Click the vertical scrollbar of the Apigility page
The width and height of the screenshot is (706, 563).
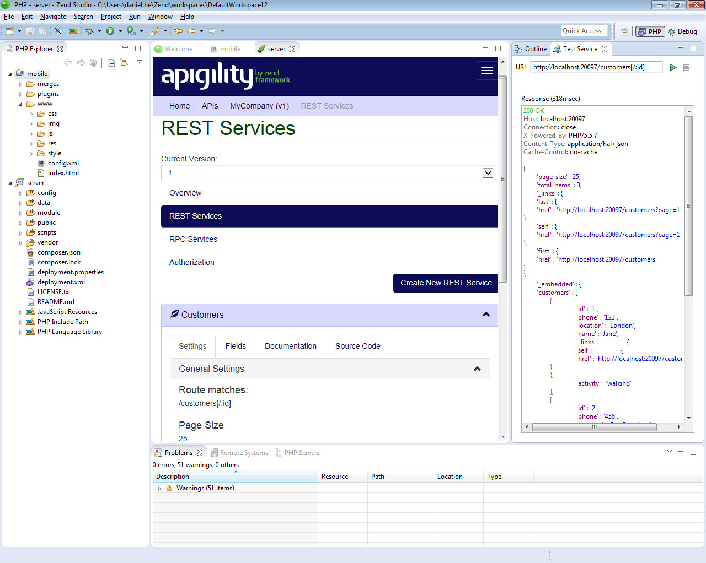pyautogui.click(x=502, y=179)
